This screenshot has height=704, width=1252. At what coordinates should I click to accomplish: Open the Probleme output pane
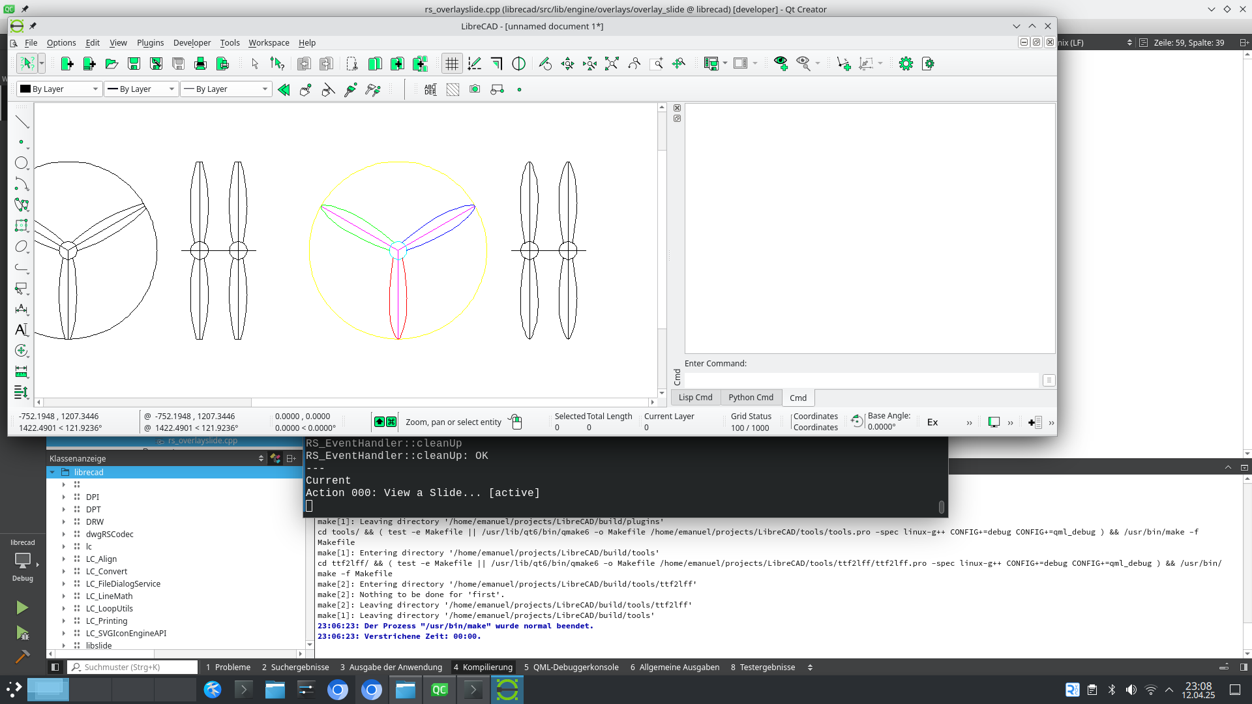228,667
